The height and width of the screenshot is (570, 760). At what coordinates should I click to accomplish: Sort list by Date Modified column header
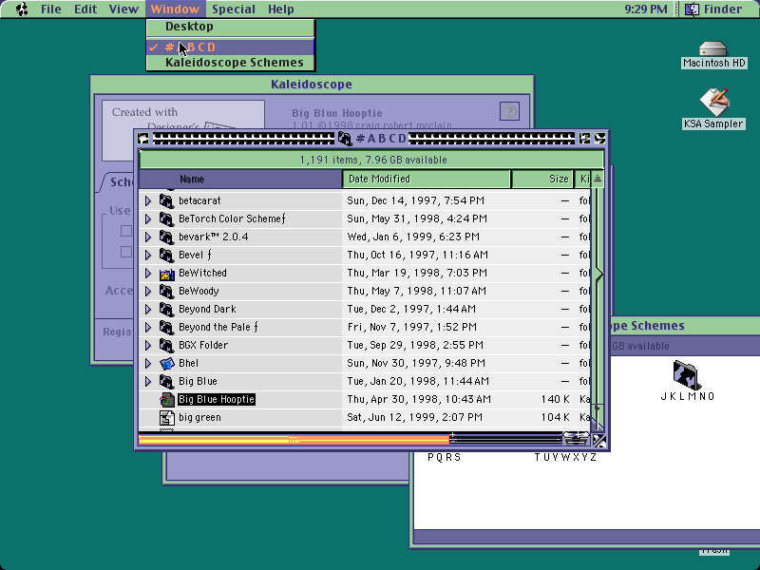(x=427, y=179)
